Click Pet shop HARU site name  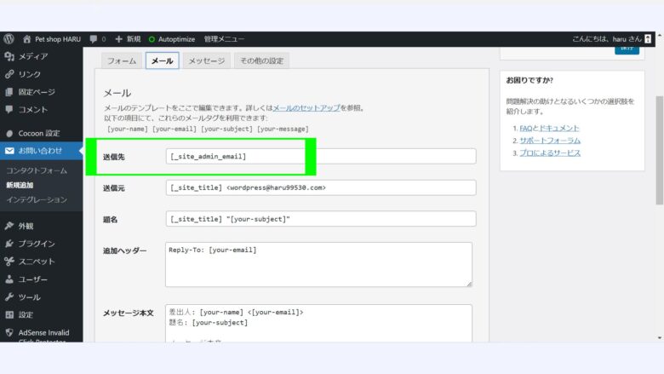58,39
